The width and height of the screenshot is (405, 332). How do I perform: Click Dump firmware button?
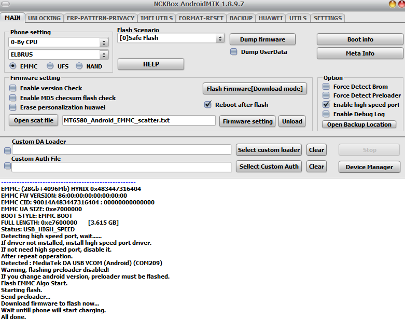(x=262, y=39)
